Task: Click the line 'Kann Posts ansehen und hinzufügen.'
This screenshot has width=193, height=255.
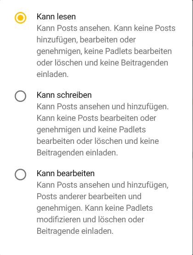Action: coord(103,107)
